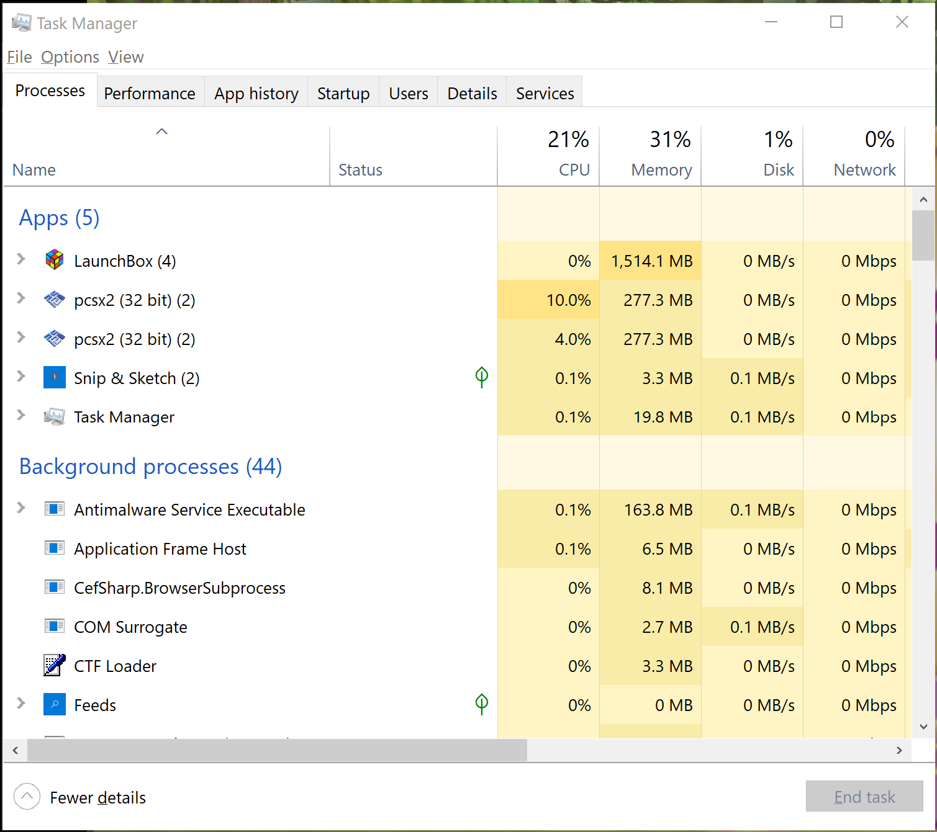Click the horizontal scrollbar thumb
Image resolution: width=937 pixels, height=832 pixels.
[x=277, y=750]
